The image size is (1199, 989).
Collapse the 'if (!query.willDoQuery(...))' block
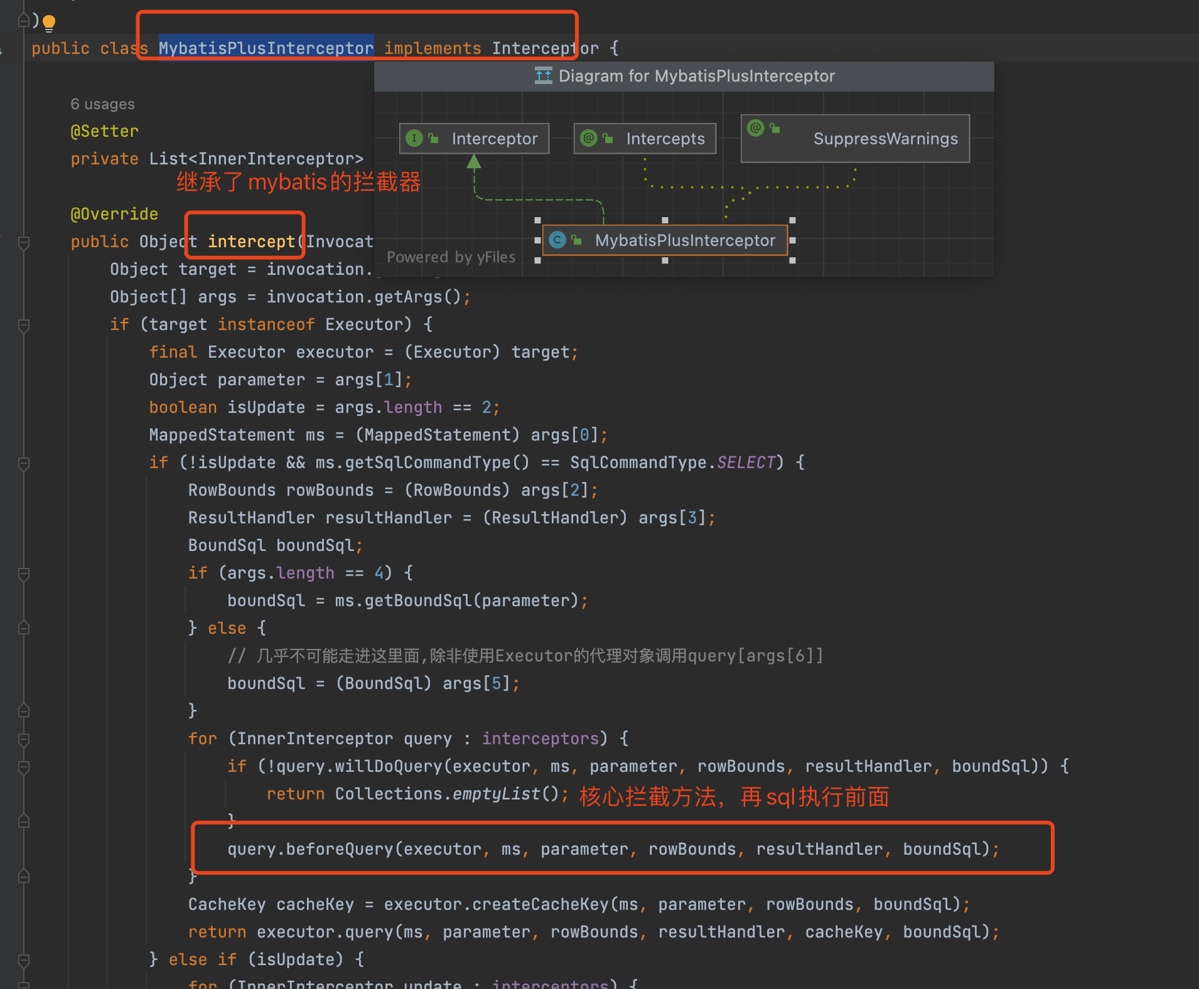click(24, 767)
